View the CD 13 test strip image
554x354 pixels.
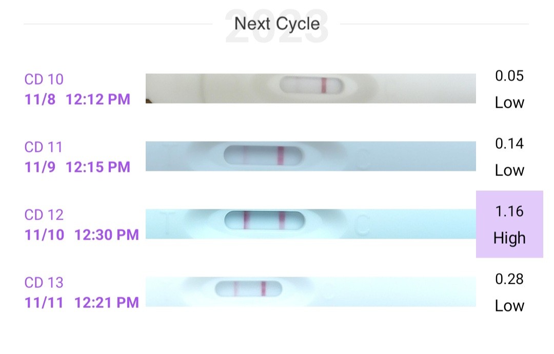point(310,291)
